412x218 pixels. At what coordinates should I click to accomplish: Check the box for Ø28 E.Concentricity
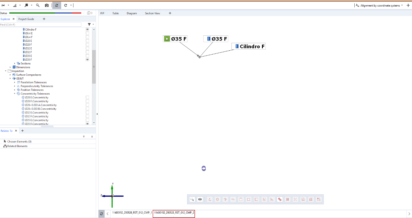tap(87, 97)
